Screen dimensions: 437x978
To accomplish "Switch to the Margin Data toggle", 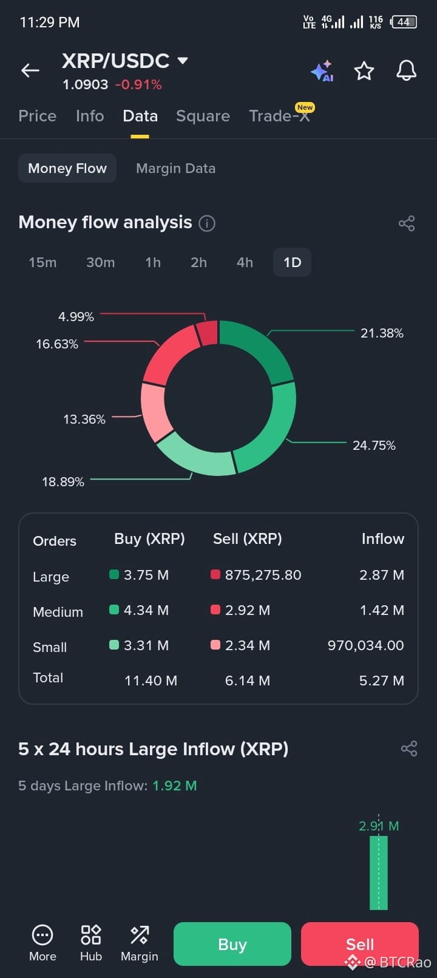I will (x=175, y=168).
